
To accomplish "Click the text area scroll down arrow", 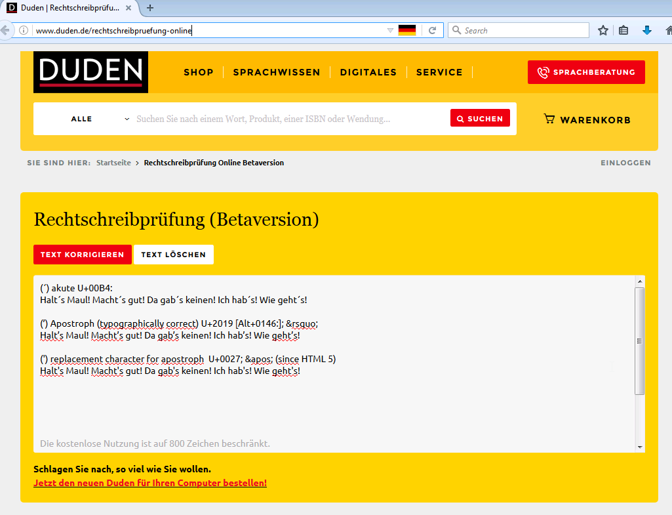I will (639, 447).
